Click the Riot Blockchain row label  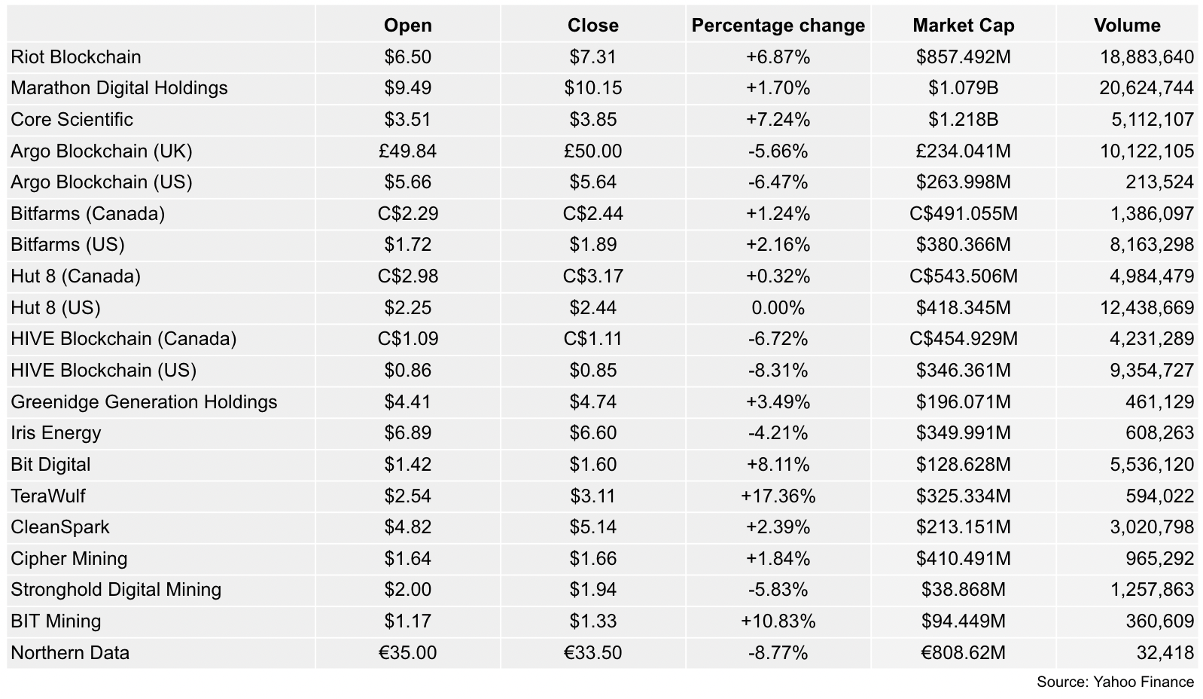(76, 57)
